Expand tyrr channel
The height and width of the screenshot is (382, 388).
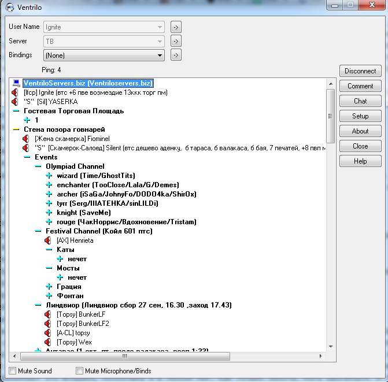[49, 203]
